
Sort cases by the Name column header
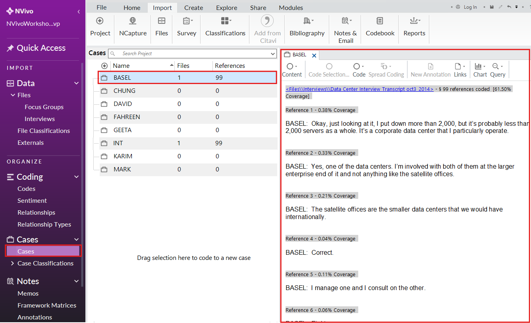pos(143,66)
